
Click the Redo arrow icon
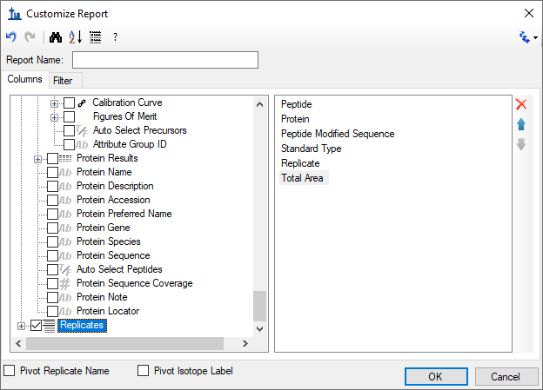click(30, 36)
